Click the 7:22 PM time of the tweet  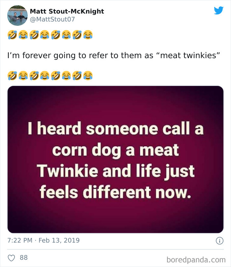click(x=20, y=240)
